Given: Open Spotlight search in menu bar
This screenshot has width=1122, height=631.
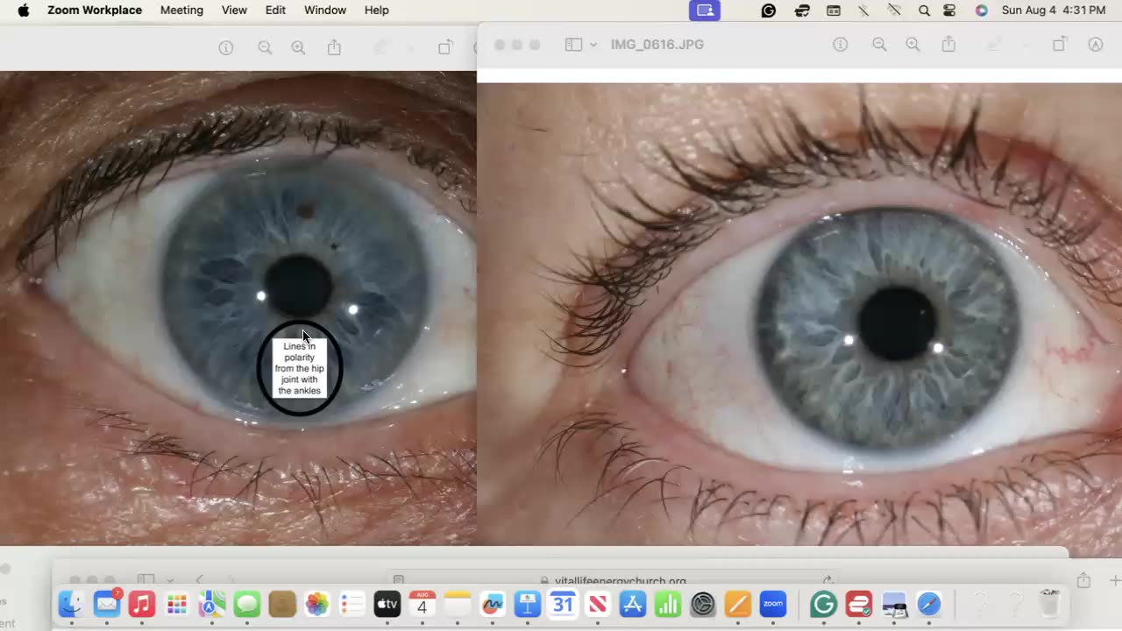Looking at the screenshot, I should point(924,11).
